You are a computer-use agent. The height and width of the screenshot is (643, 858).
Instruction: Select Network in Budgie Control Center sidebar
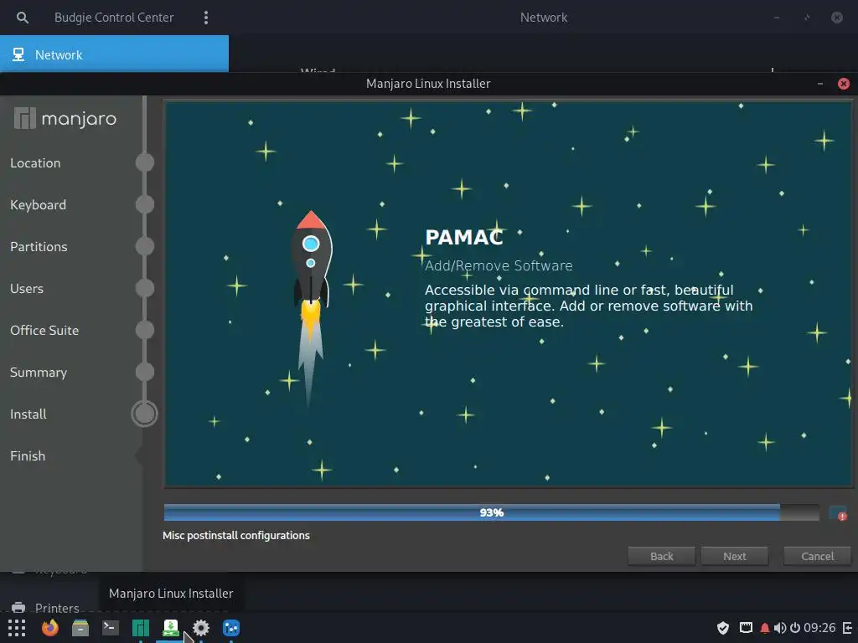[114, 54]
